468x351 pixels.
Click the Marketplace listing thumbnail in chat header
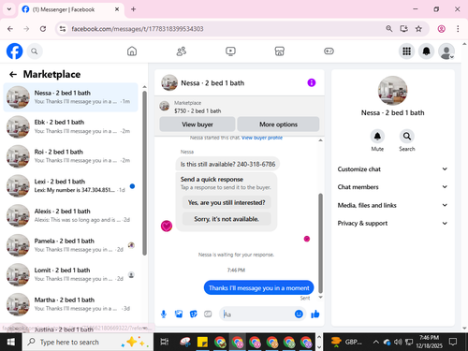tap(165, 106)
